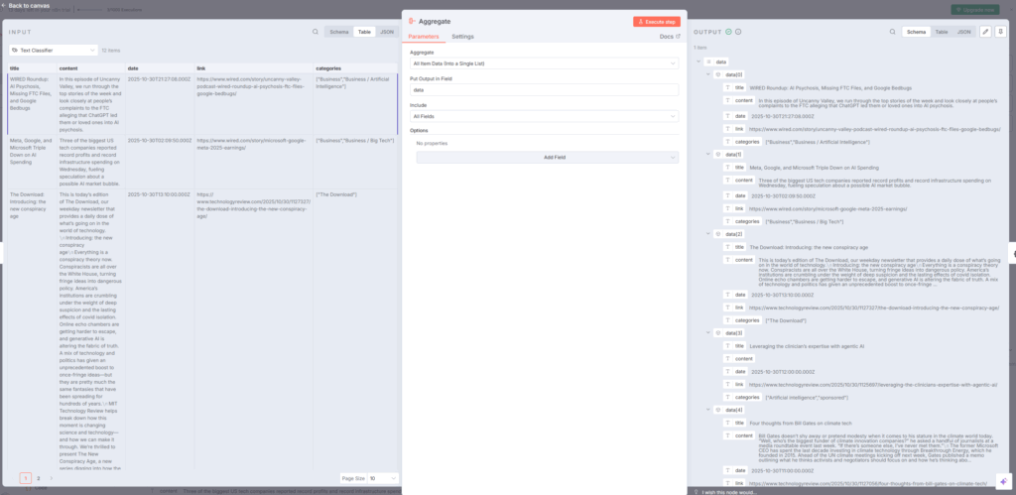The height and width of the screenshot is (495, 1016).
Task: Click the output info circle icon
Action: coord(739,32)
